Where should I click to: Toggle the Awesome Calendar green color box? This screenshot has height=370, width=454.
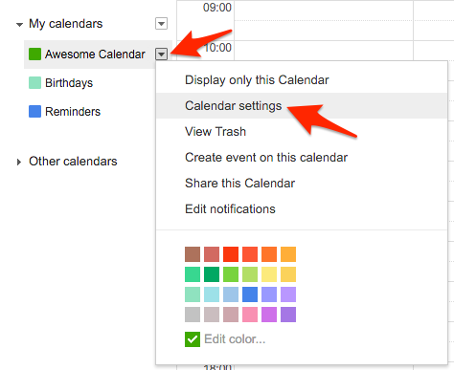[34, 54]
